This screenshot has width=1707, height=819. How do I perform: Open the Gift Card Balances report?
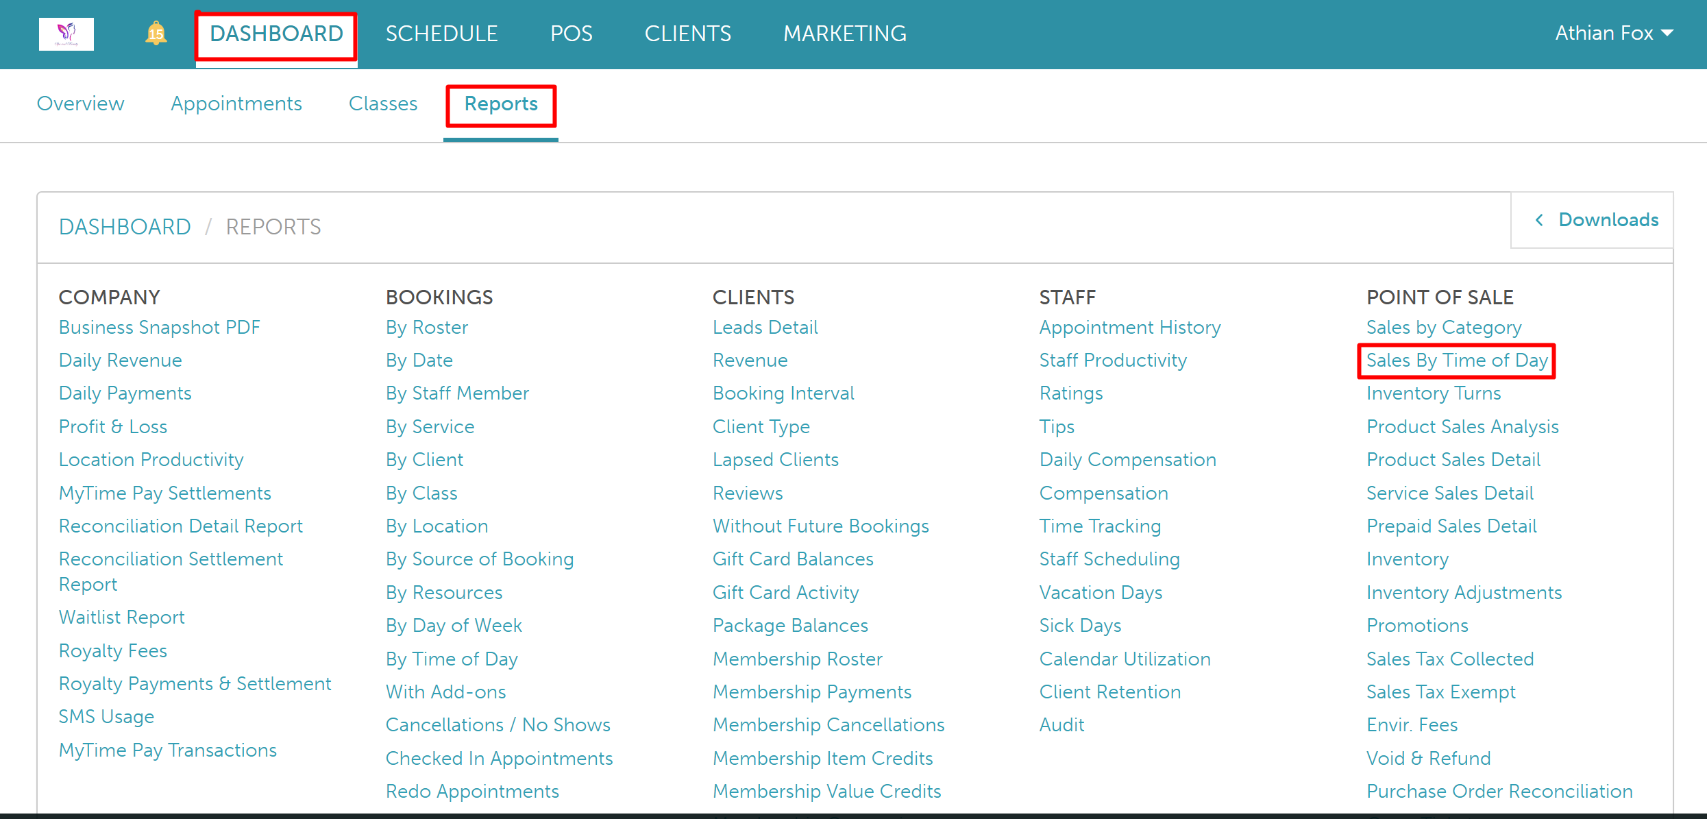793,559
